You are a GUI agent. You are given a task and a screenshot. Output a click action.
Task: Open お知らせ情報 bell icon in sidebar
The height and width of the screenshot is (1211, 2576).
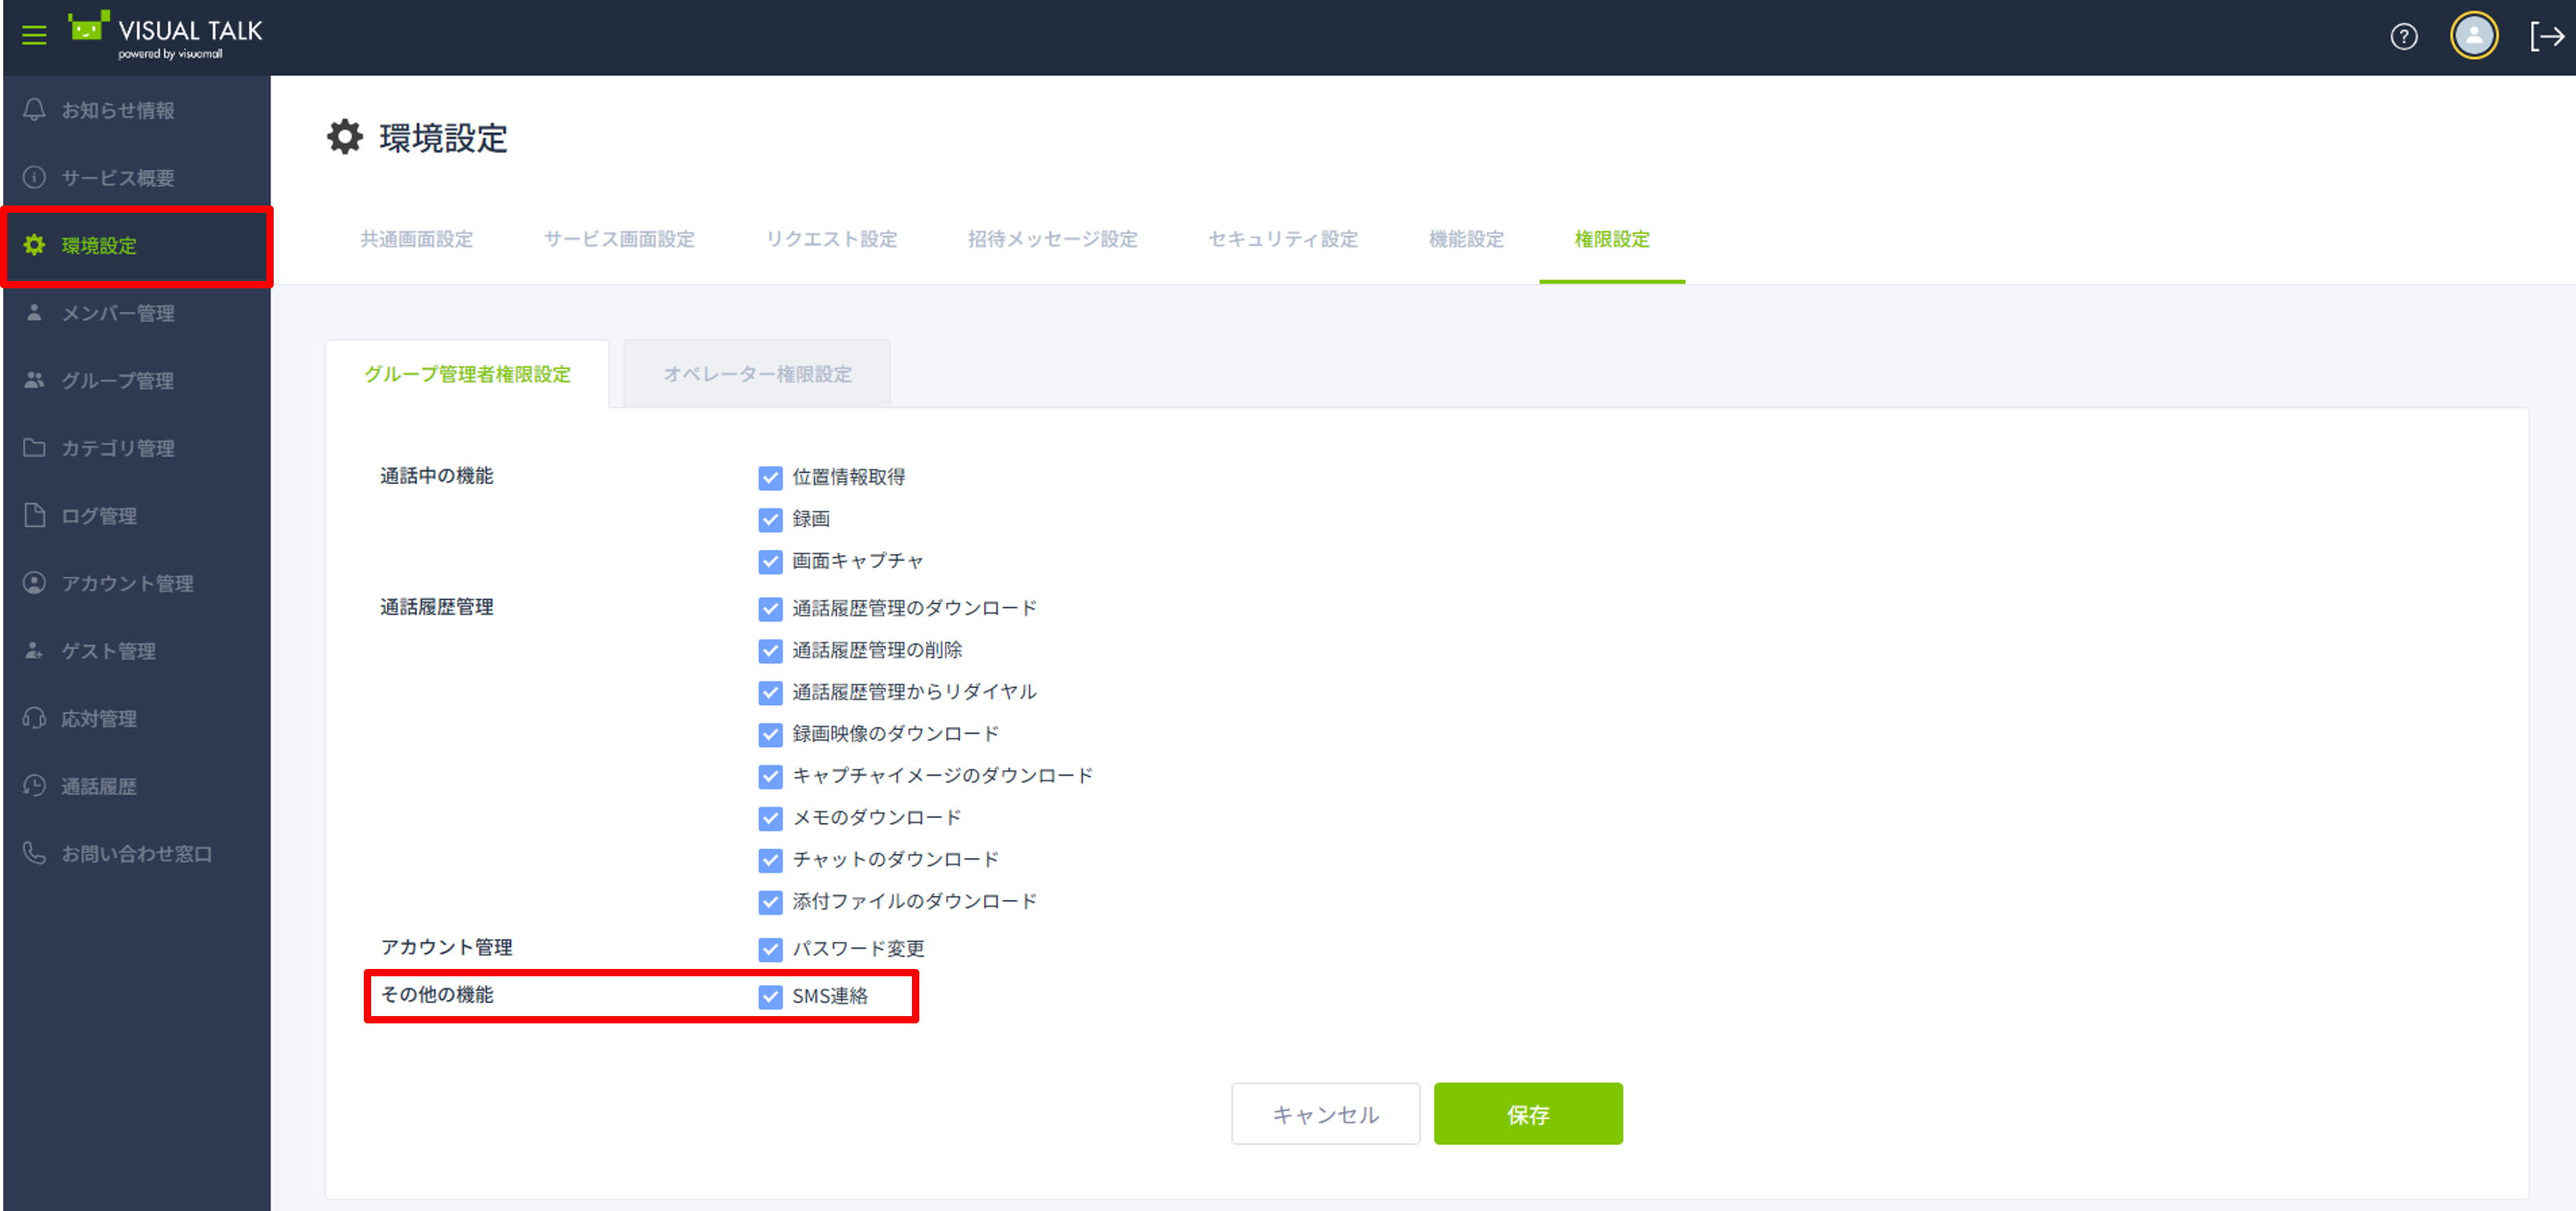[34, 110]
